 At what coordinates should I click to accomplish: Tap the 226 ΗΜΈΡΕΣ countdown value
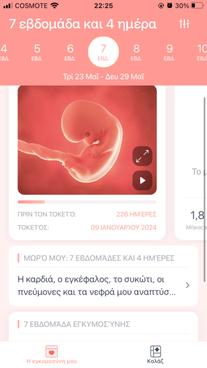click(x=136, y=214)
